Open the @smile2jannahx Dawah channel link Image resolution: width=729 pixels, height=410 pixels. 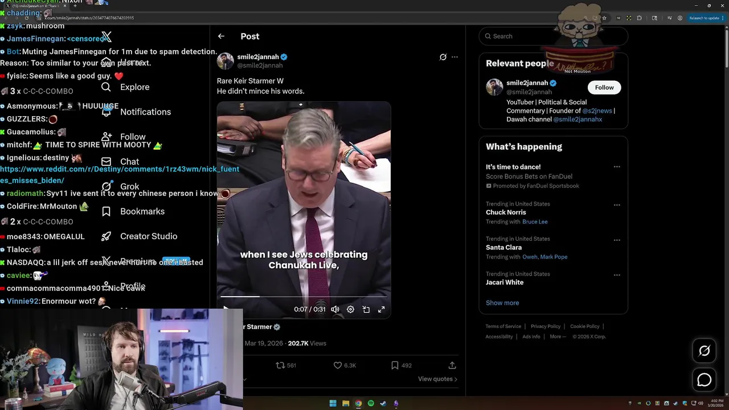point(578,120)
